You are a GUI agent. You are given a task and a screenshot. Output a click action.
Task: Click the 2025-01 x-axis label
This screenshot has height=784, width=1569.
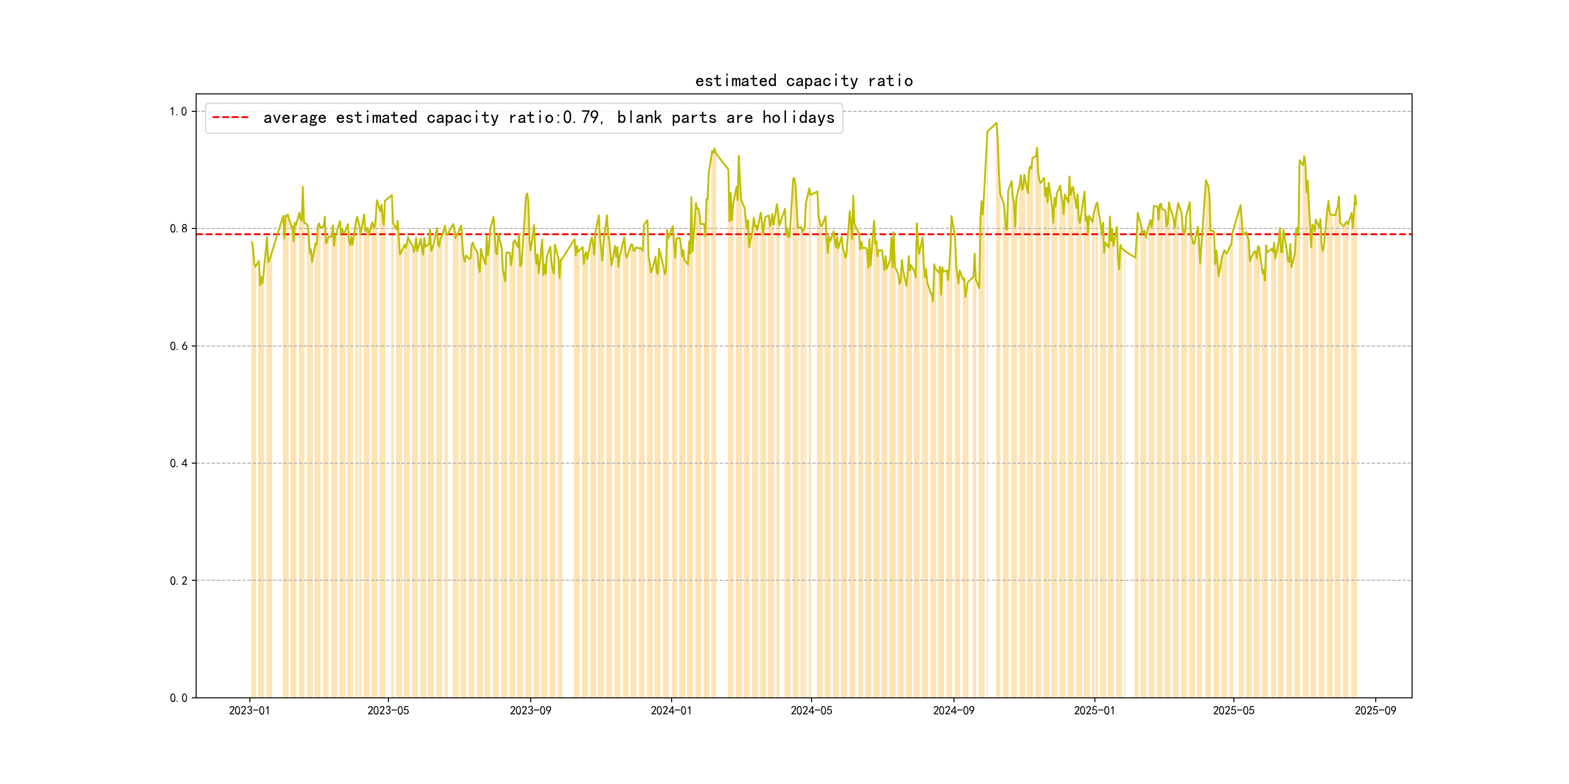pos(1094,710)
